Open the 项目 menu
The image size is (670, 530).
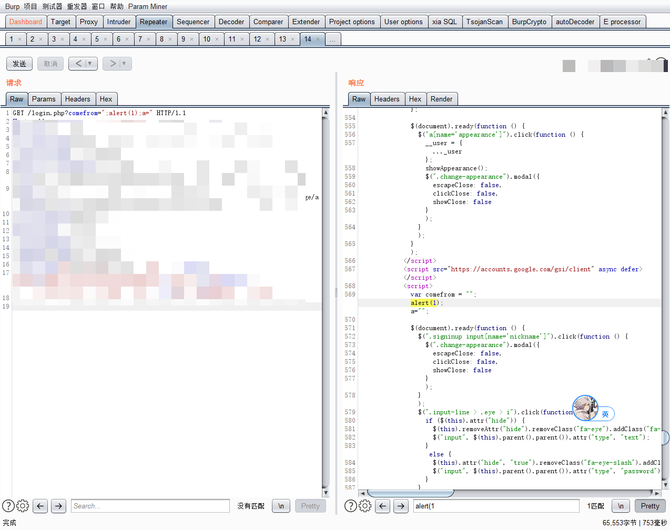(31, 6)
